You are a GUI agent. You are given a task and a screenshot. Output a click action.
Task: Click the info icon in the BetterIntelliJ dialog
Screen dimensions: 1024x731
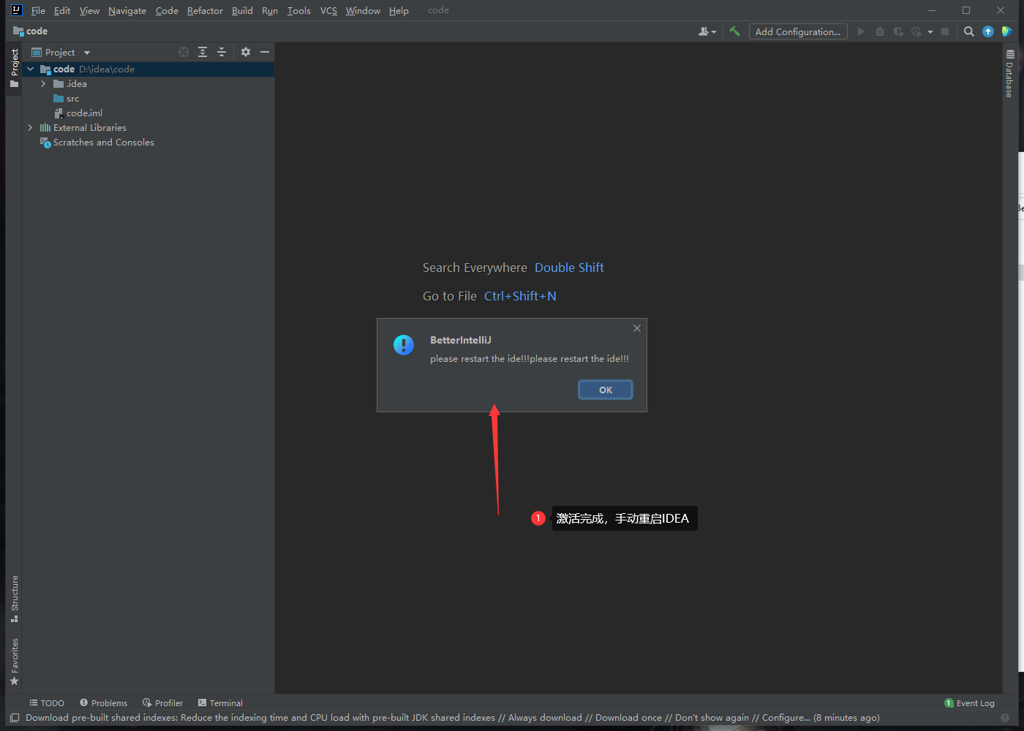point(404,345)
